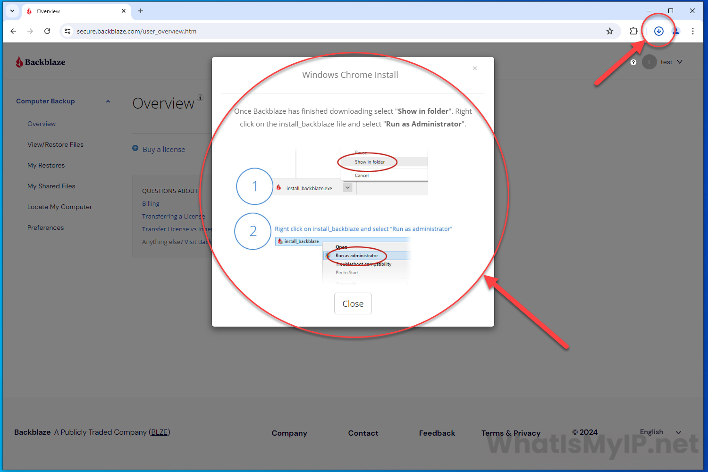Select the Overview browser tab
The width and height of the screenshot is (708, 472).
coord(76,11)
